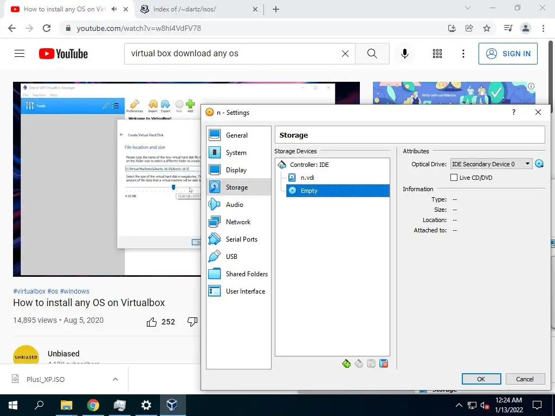Image resolution: width=555 pixels, height=416 pixels.
Task: Open the Audio settings category
Action: coord(238,204)
